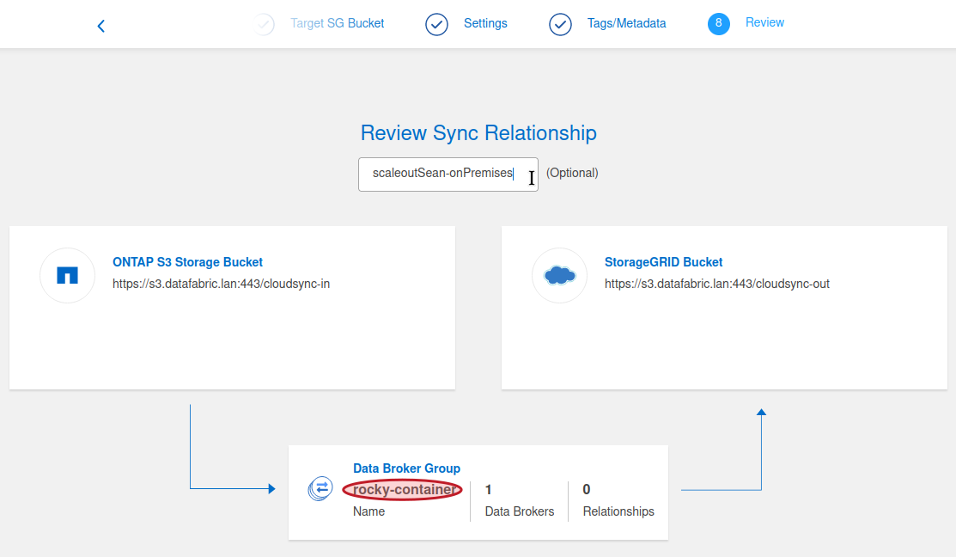Click the cloudsync-in source URL

[222, 284]
